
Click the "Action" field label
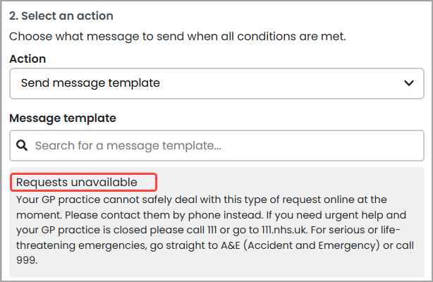pos(28,59)
